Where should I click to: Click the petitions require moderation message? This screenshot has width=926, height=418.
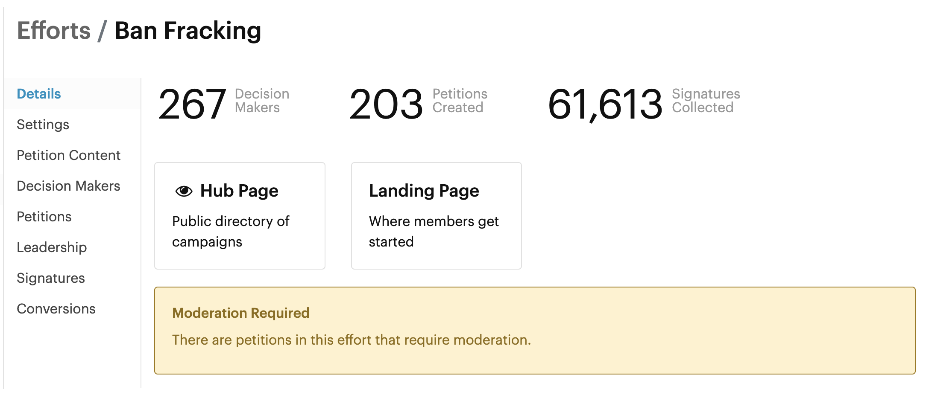pos(352,340)
